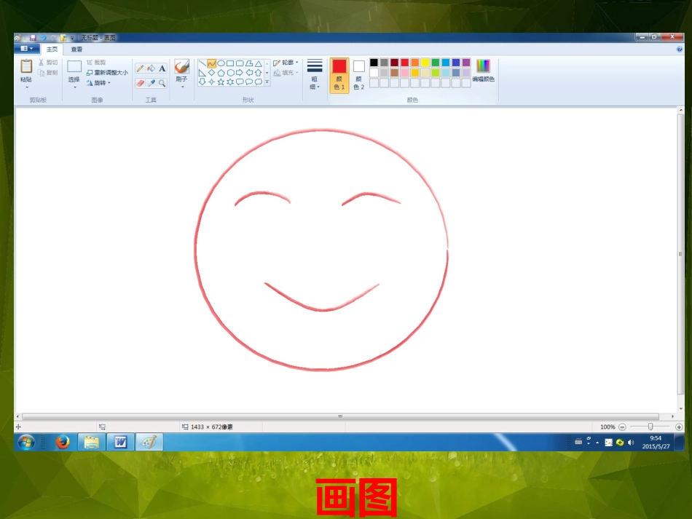Click the zoom in plus button in the status bar

(679, 427)
